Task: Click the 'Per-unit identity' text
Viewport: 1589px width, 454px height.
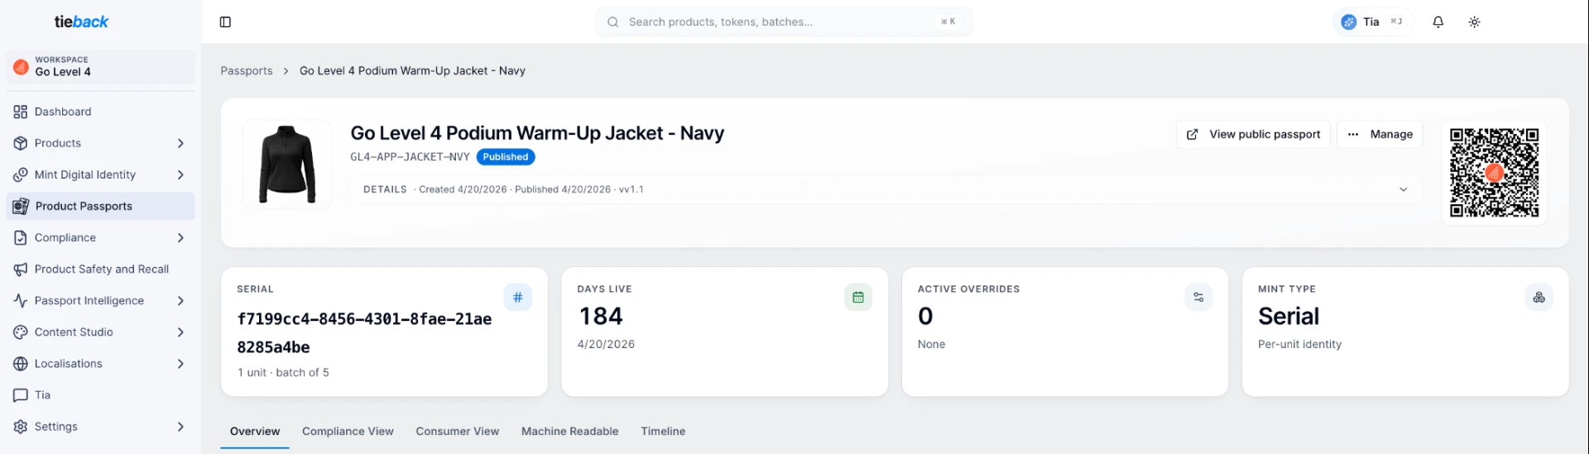Action: pyautogui.click(x=1299, y=345)
